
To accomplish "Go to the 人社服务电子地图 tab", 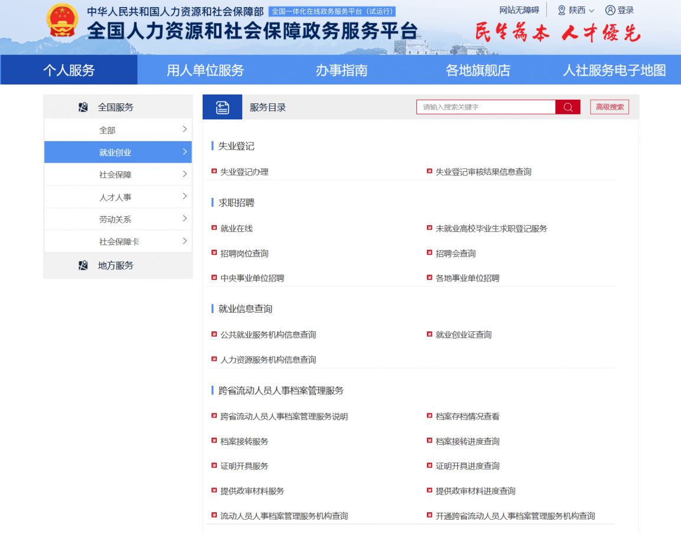I will click(614, 70).
